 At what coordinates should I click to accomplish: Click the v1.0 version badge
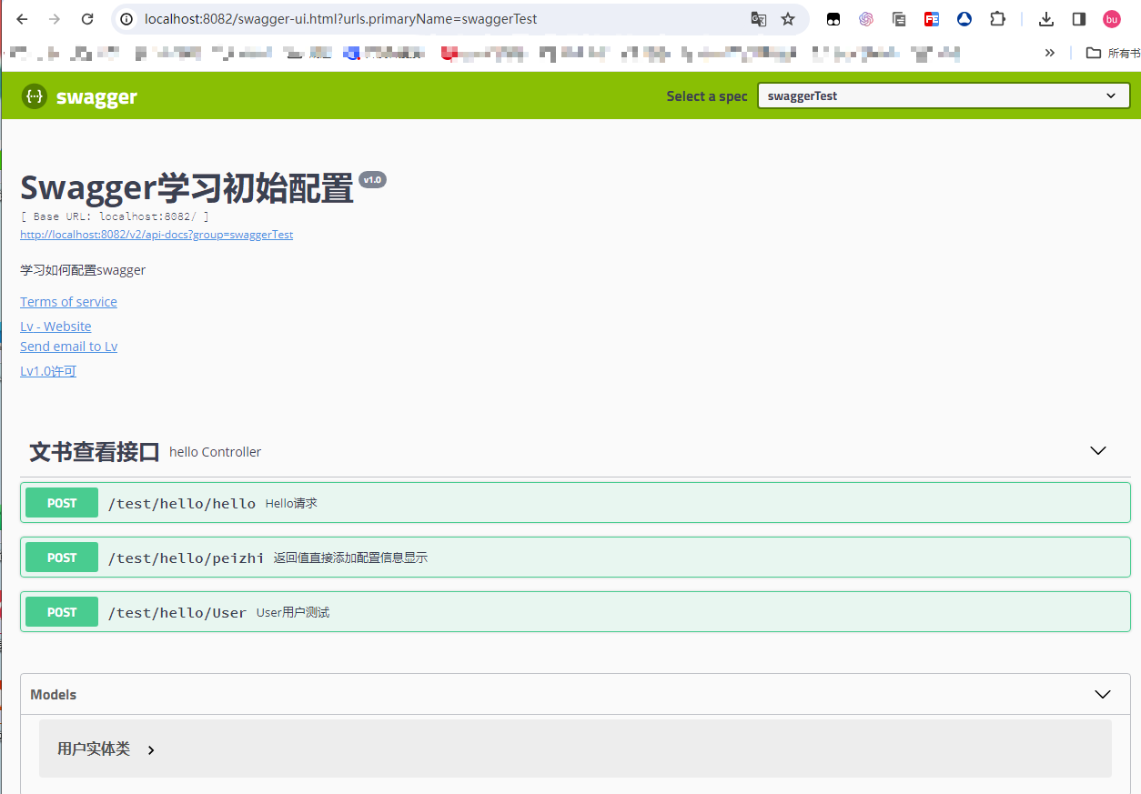[373, 180]
